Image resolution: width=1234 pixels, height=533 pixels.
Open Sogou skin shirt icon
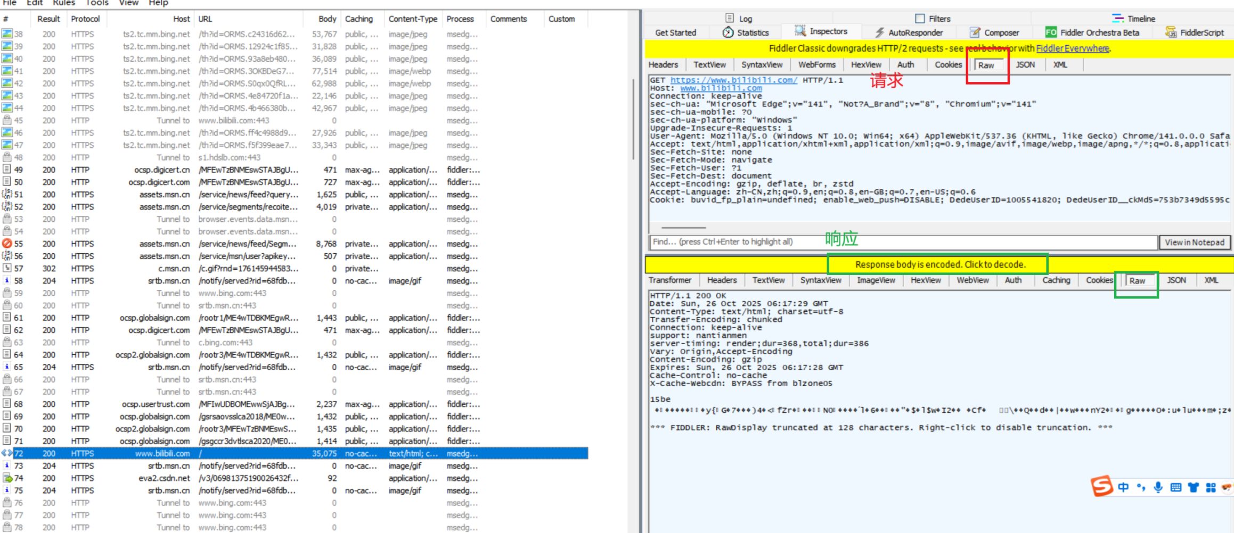click(1194, 487)
